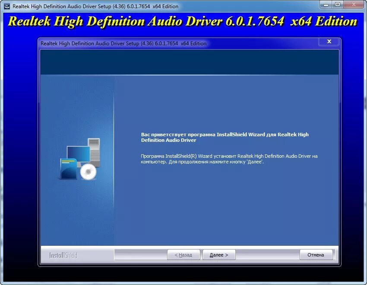367x285 pixels.
Task: Click the inner dialog title 'Realtek High Definition Audio Driver Setup'
Action: (123, 44)
